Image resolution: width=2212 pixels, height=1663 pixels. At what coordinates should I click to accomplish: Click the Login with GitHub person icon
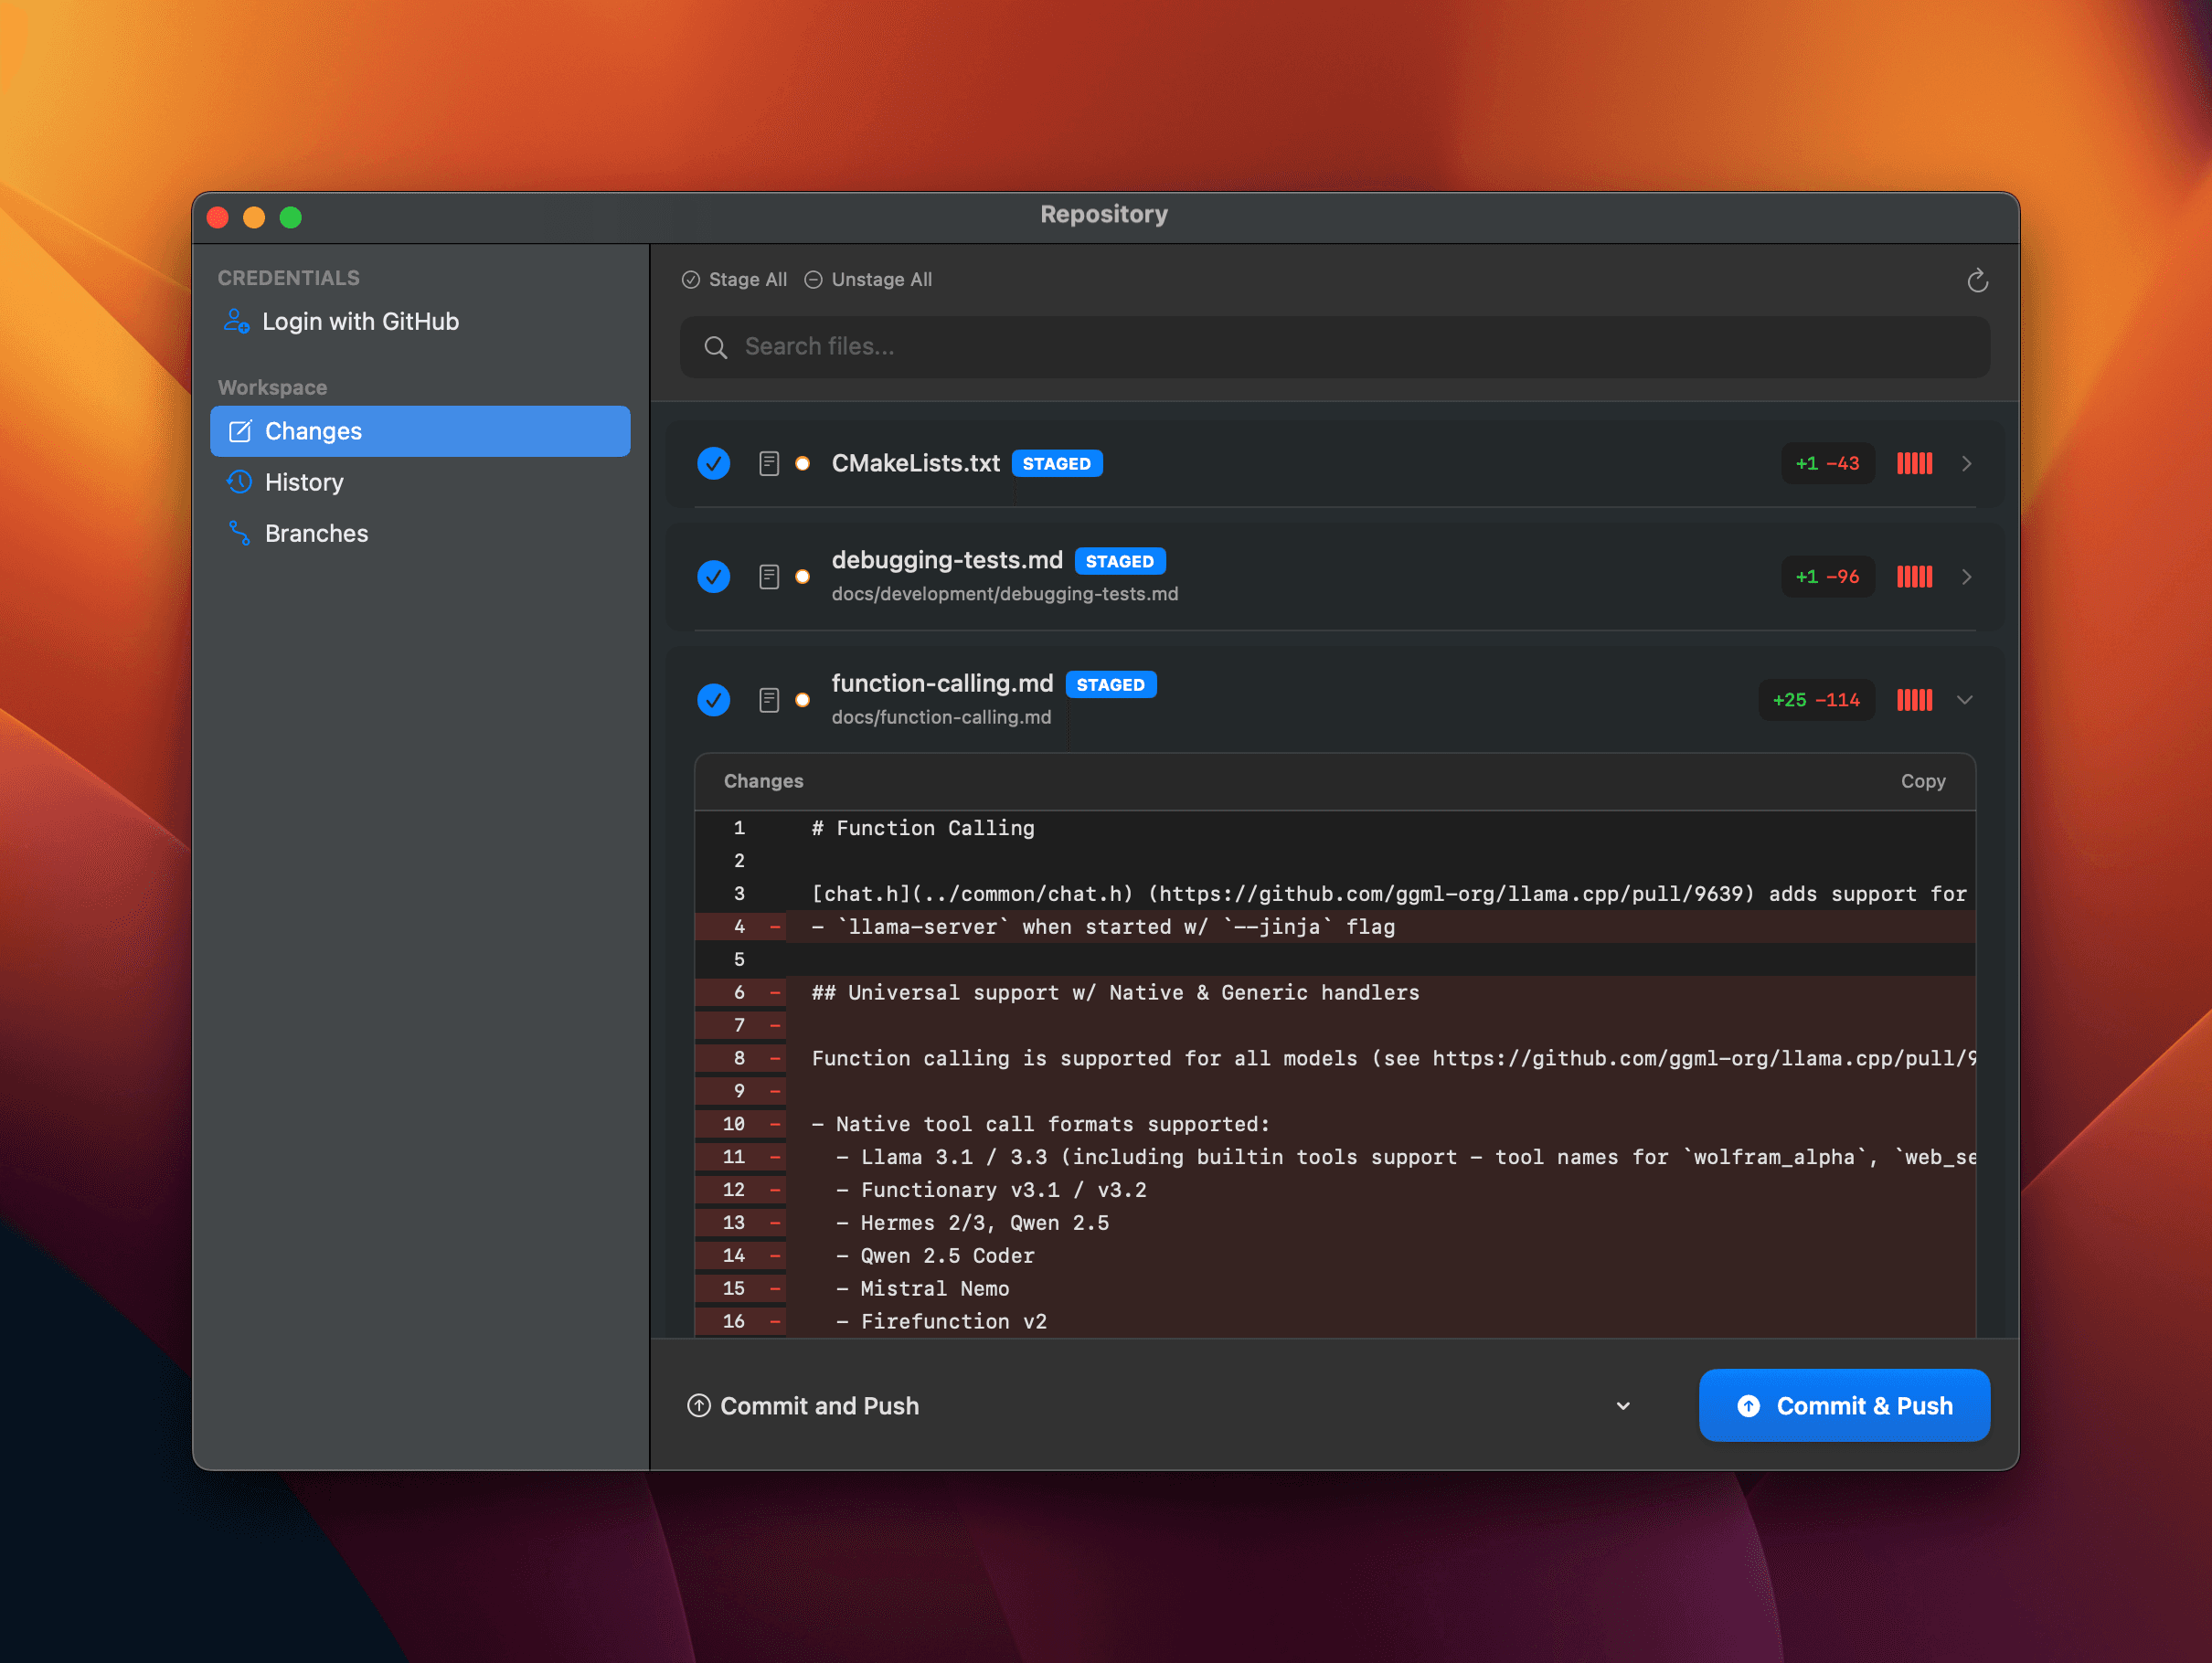click(236, 321)
